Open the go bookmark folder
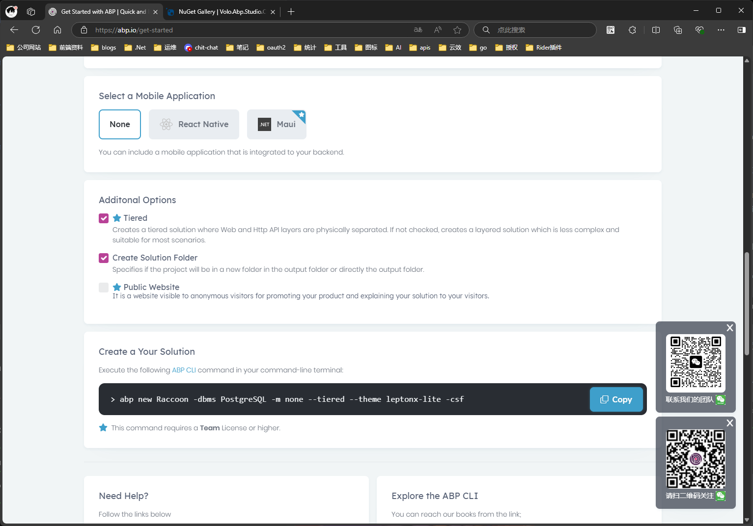The height and width of the screenshot is (526, 753). (478, 48)
